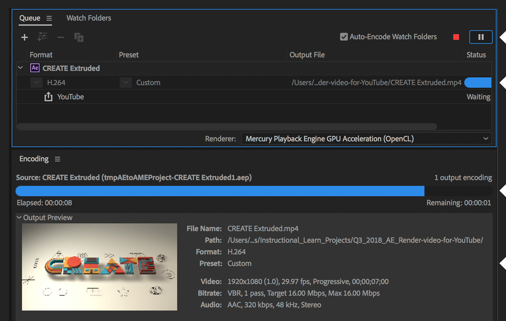Duplicate the selected queue item
This screenshot has height=321, width=506.
click(78, 37)
